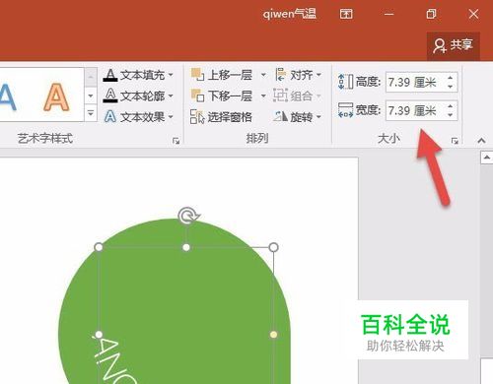Click the top-left selection handle
493x384 pixels.
pyautogui.click(x=99, y=247)
